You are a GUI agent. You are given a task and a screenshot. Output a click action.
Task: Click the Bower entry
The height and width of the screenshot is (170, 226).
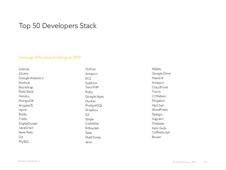(x=157, y=137)
